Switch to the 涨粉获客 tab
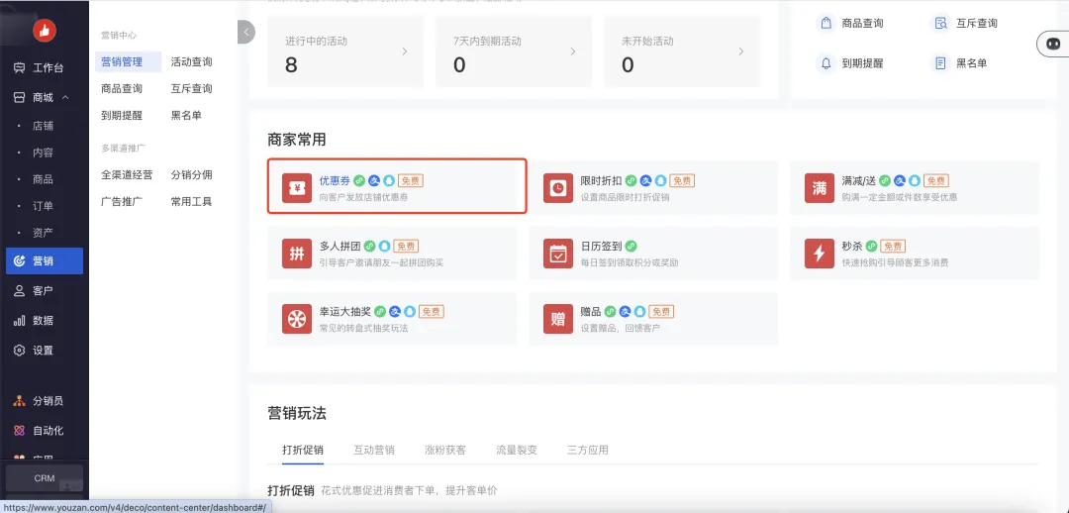This screenshot has width=1069, height=513. point(444,450)
